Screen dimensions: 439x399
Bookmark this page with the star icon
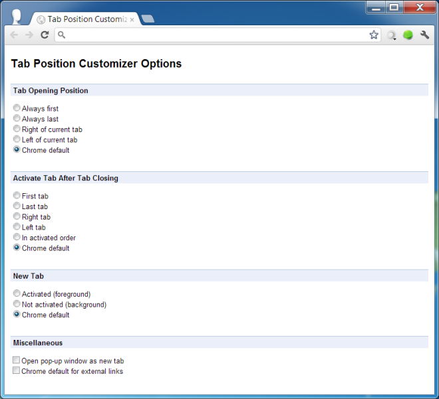(374, 35)
